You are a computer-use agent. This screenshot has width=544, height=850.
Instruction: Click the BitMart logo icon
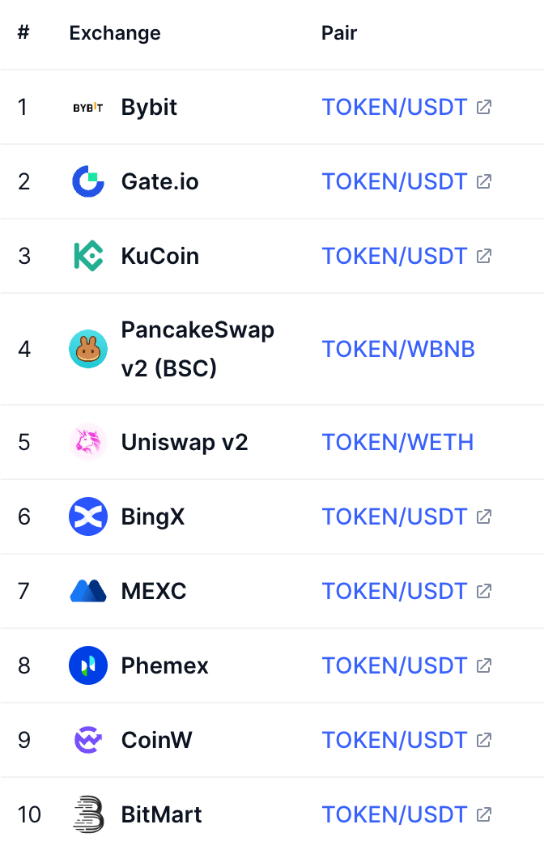click(87, 814)
